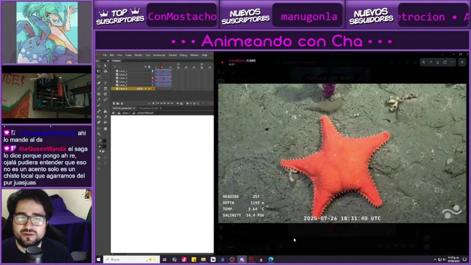Select the Rectangle tool
Screen dimensions: 471x265
(x=105, y=88)
